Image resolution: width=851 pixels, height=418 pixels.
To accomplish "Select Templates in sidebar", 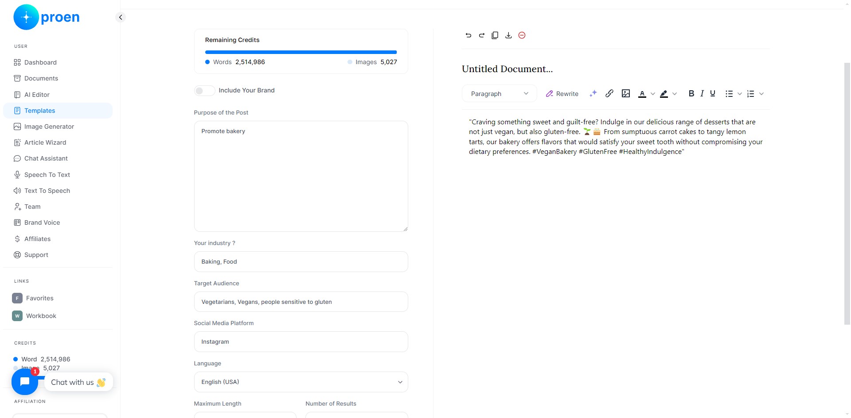I will coord(58,111).
